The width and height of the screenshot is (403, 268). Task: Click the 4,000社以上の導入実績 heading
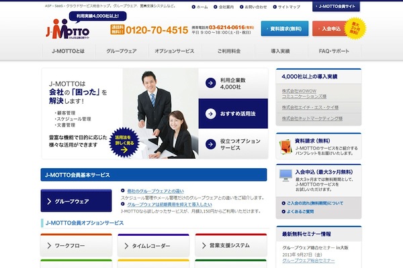pyautogui.click(x=310, y=76)
